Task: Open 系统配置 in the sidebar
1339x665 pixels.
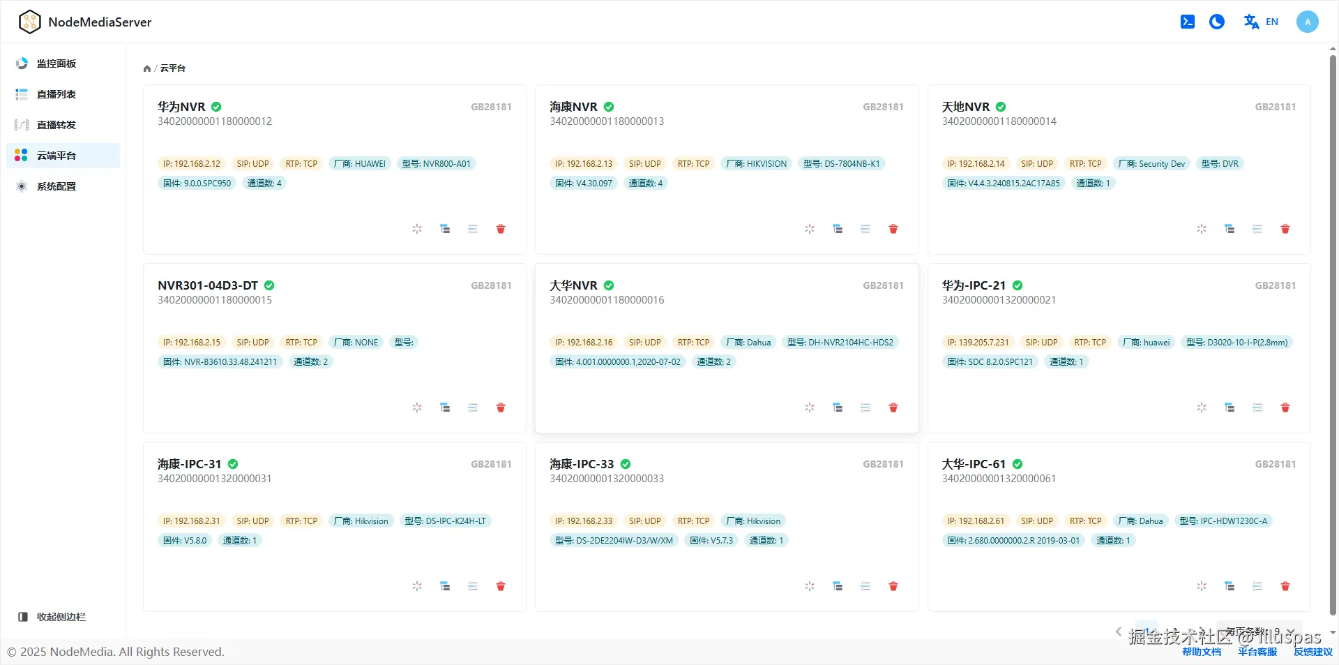Action: click(63, 186)
